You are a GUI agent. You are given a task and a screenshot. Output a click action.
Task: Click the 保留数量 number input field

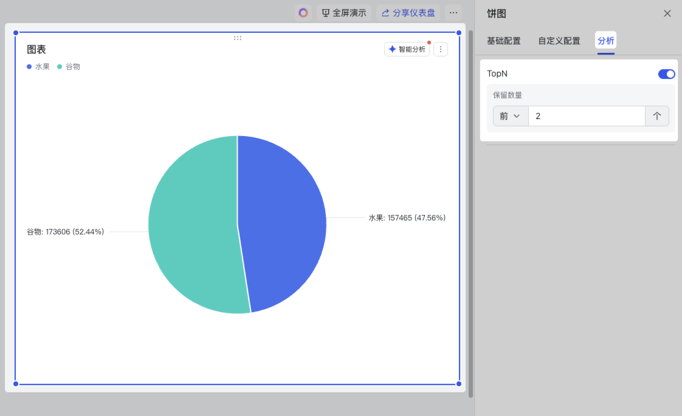tap(586, 116)
